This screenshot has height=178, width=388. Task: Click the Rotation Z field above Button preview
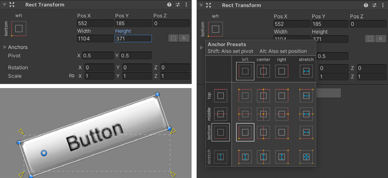point(175,68)
